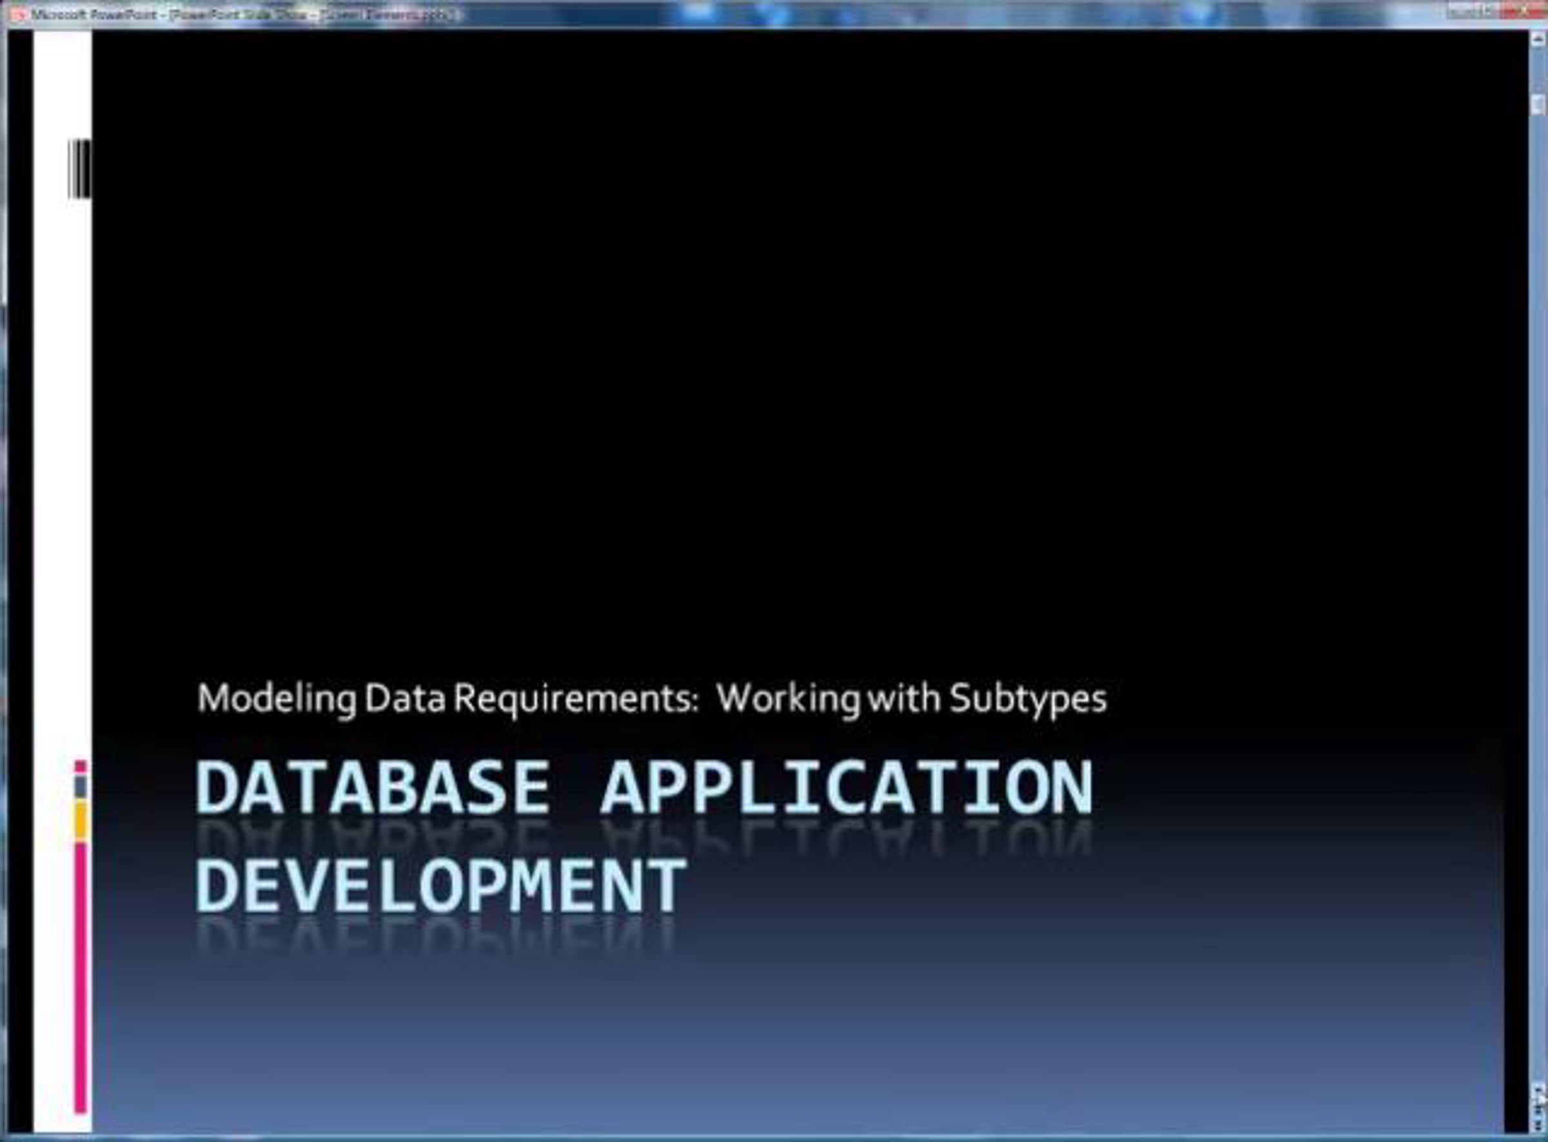Click the yellow color block on the left strip
1548x1142 pixels.
81,821
